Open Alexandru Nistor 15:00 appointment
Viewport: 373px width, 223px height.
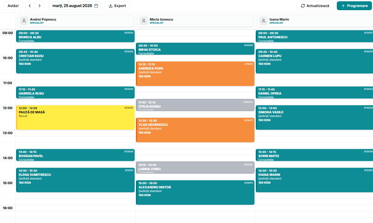tap(195, 193)
